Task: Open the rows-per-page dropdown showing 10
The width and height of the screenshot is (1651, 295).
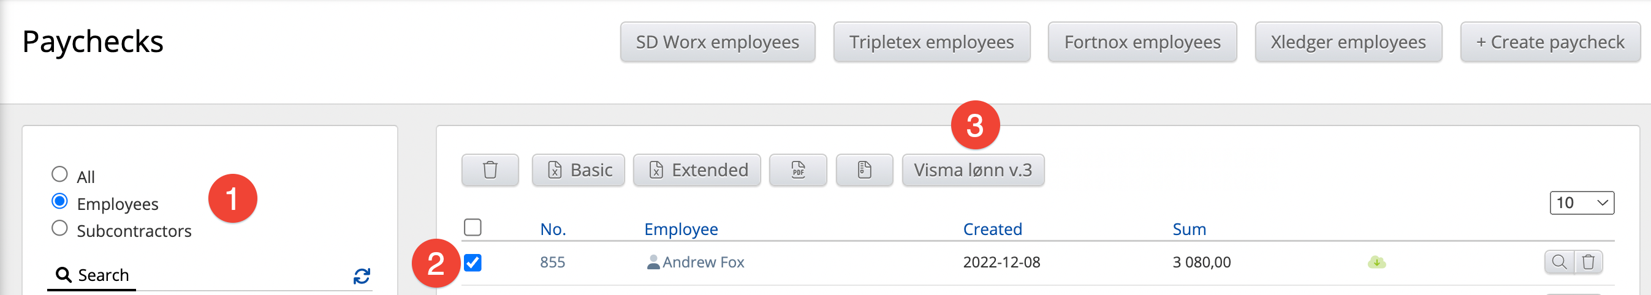Action: 1581,203
